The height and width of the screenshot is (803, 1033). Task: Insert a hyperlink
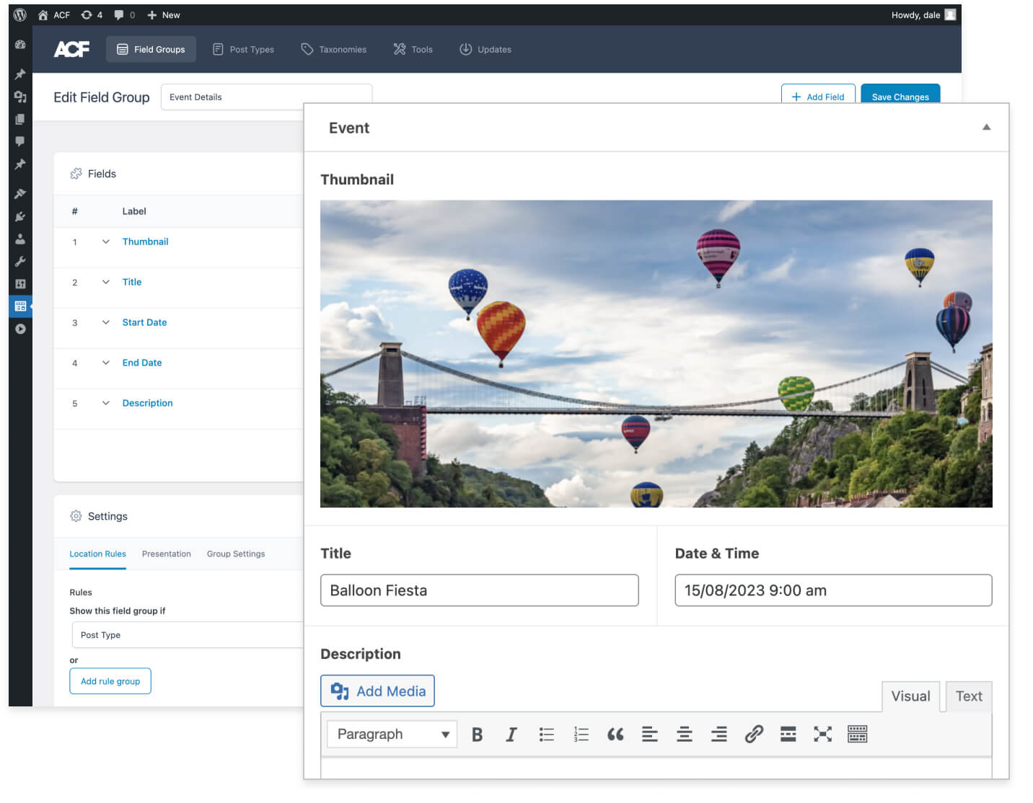pyautogui.click(x=754, y=734)
